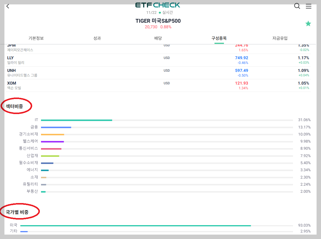Click the 기타 country label
The height and width of the screenshot is (239, 321).
(14, 231)
